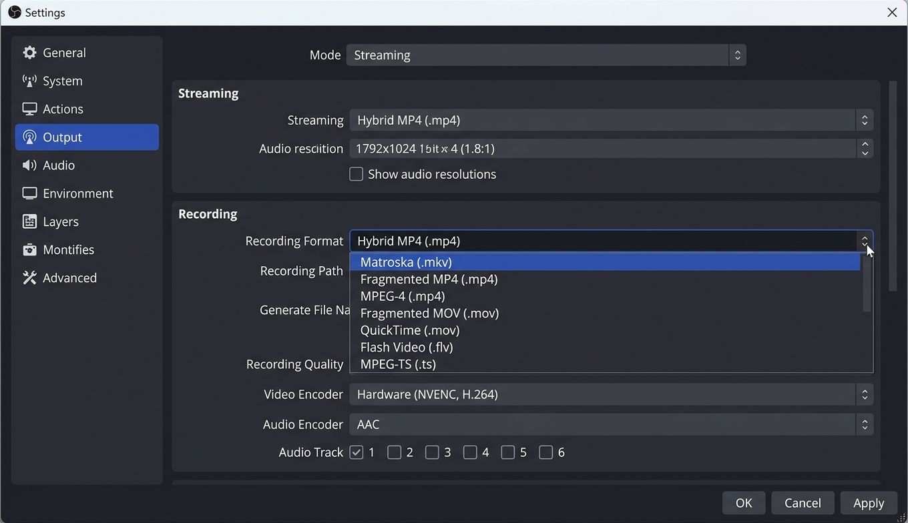Open the Advanced settings tab
The width and height of the screenshot is (908, 523).
[87, 278]
